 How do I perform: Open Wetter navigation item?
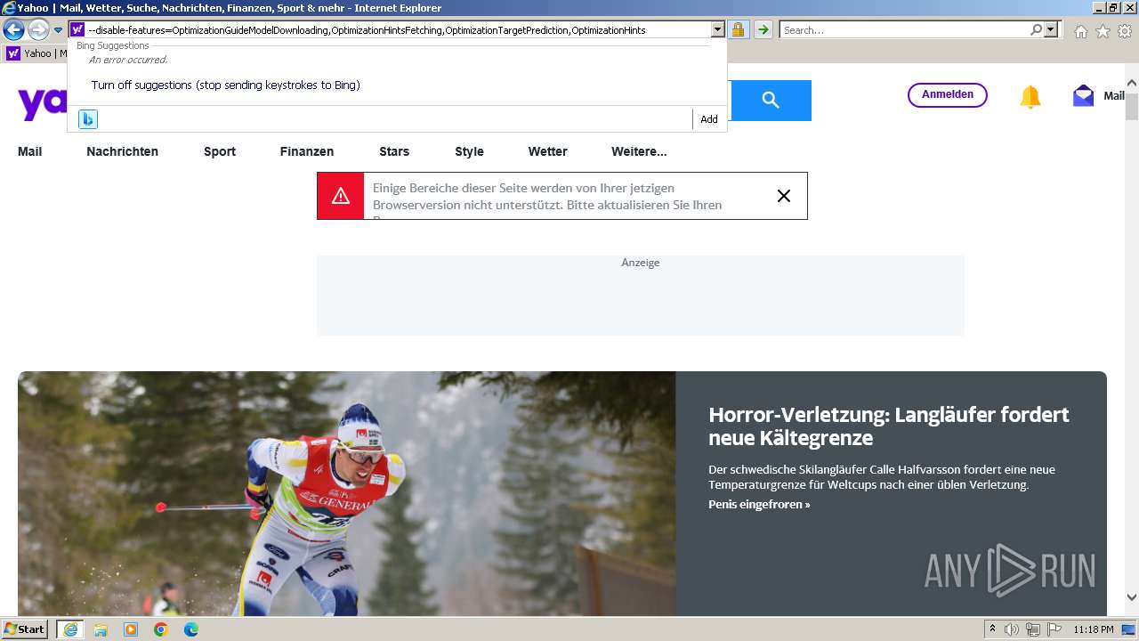point(547,151)
